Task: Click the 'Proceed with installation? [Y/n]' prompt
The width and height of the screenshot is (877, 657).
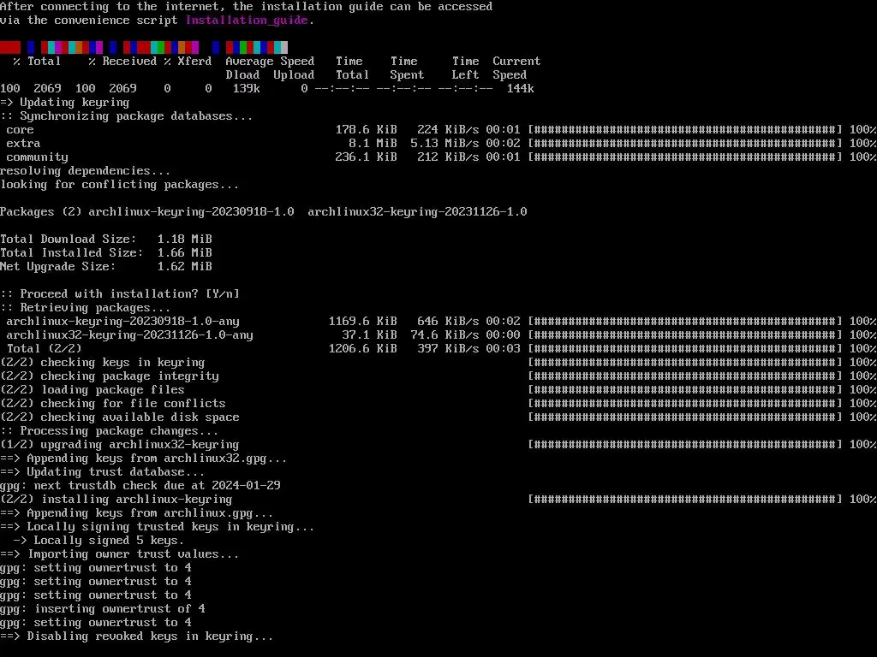Action: [120, 294]
